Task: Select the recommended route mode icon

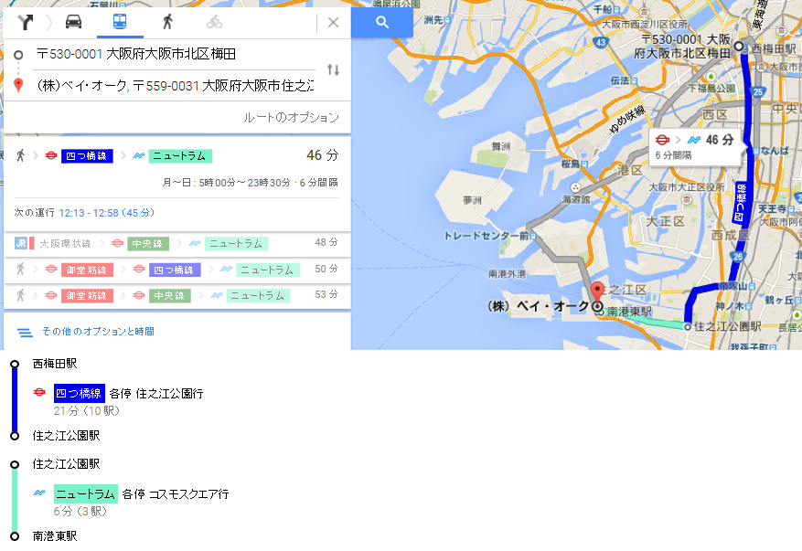Action: coord(25,22)
